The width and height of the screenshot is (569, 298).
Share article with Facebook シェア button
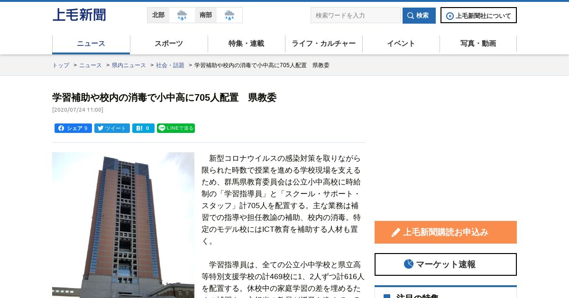73,128
